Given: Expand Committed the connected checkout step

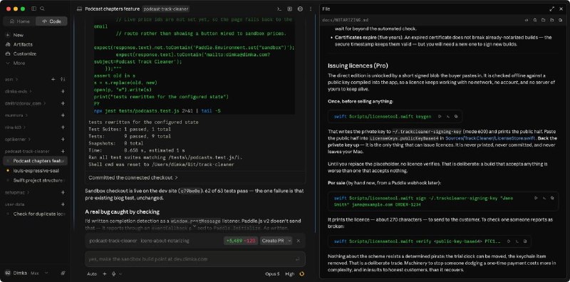Looking at the screenshot, I should tap(133, 178).
